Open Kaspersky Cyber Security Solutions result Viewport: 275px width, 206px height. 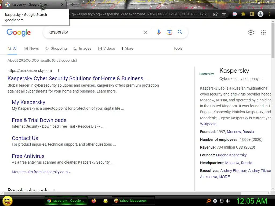(x=78, y=78)
